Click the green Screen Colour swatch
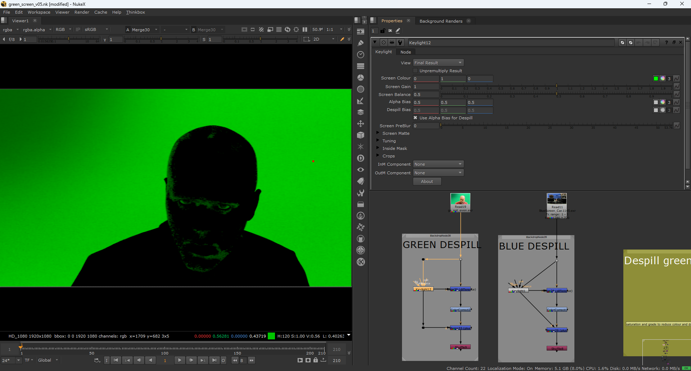Image resolution: width=691 pixels, height=371 pixels. tap(656, 78)
